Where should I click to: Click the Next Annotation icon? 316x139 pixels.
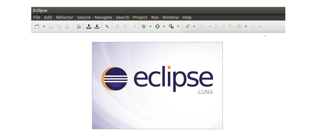point(203,26)
